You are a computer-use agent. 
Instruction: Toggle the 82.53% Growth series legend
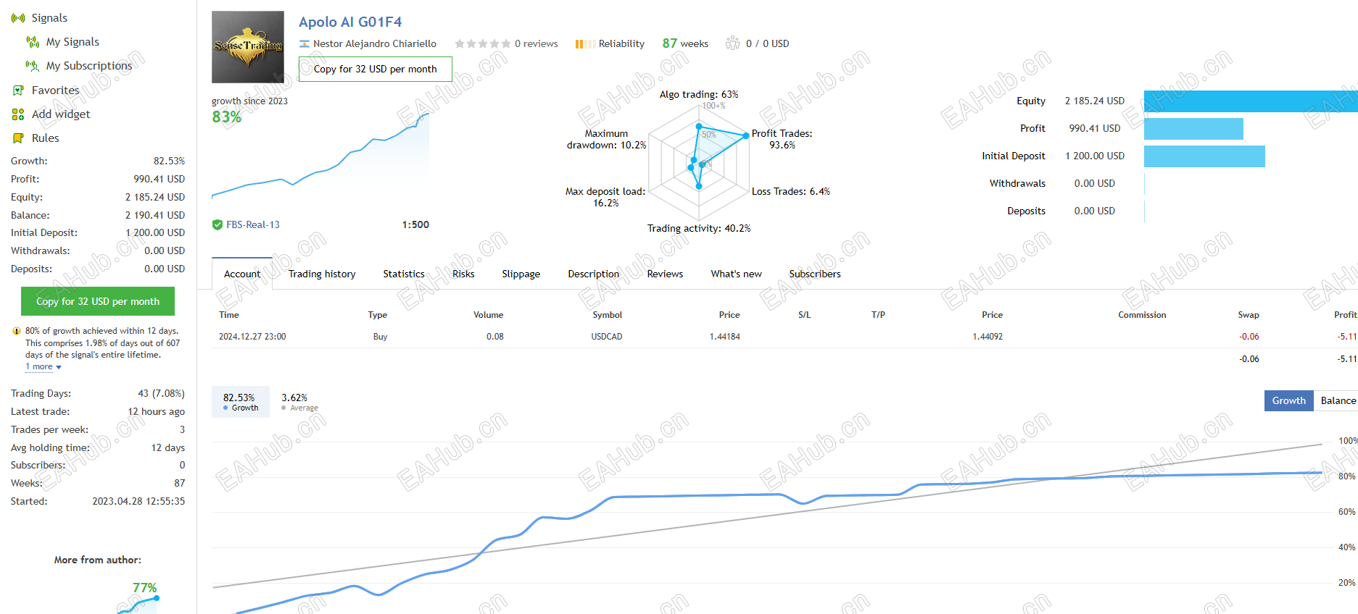(x=240, y=402)
